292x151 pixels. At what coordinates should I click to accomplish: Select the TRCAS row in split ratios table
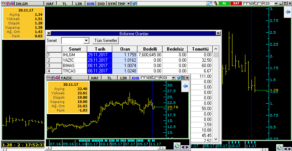click(x=130, y=71)
